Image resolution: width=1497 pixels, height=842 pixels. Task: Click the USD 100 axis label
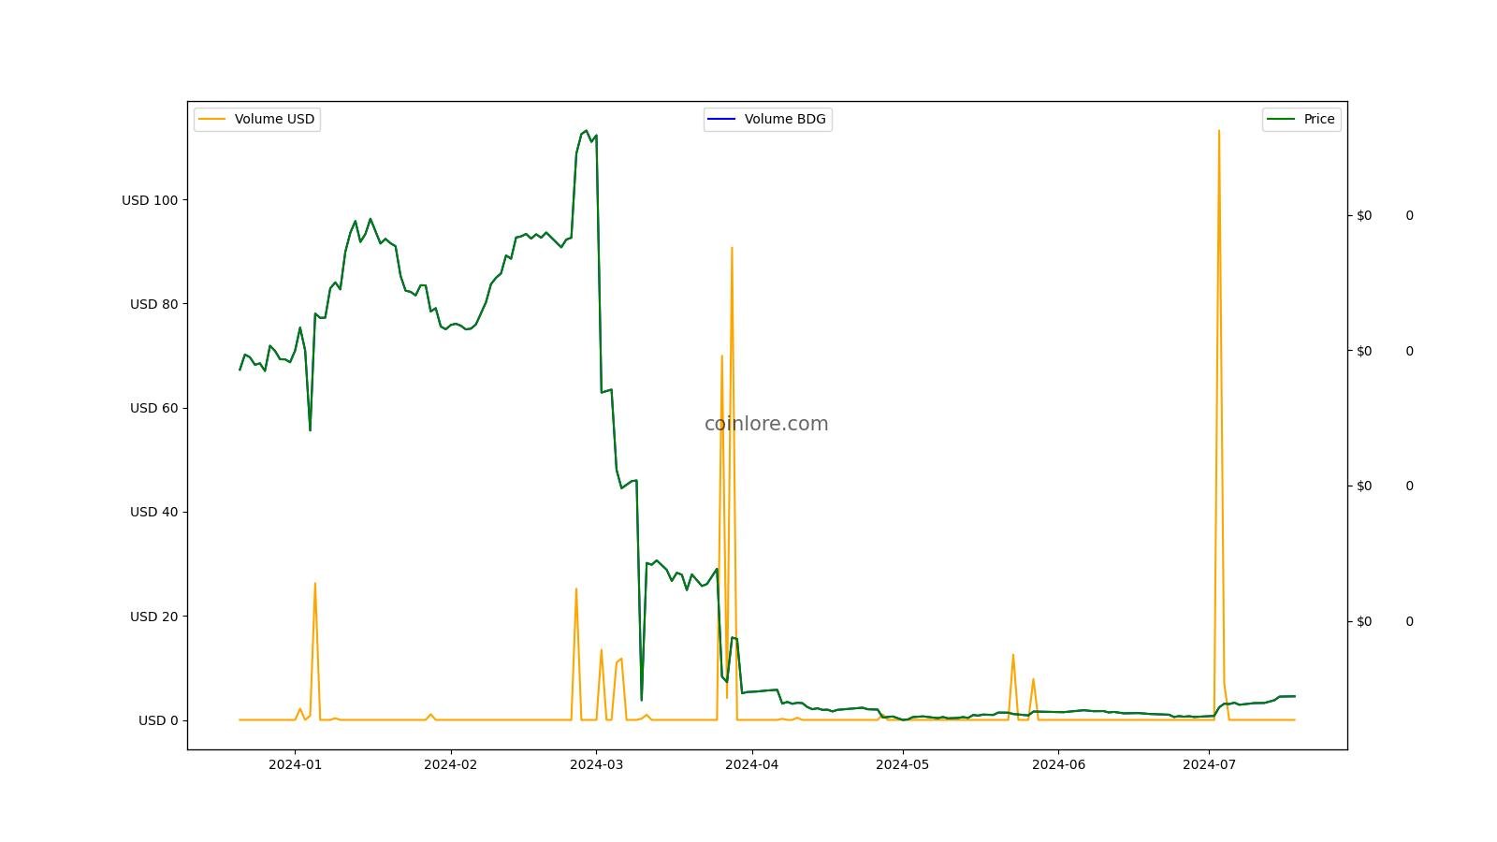(x=150, y=200)
